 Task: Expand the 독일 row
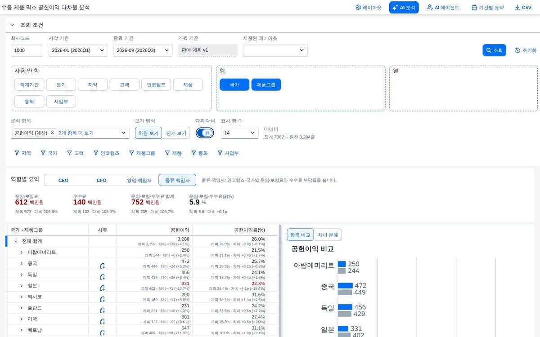click(x=21, y=275)
